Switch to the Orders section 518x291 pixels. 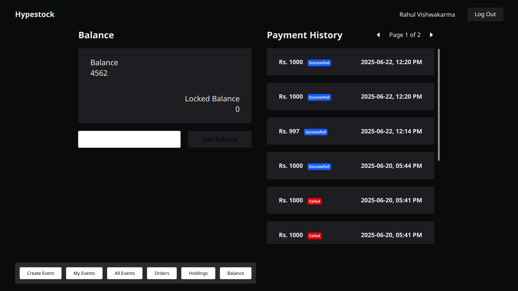(x=162, y=273)
